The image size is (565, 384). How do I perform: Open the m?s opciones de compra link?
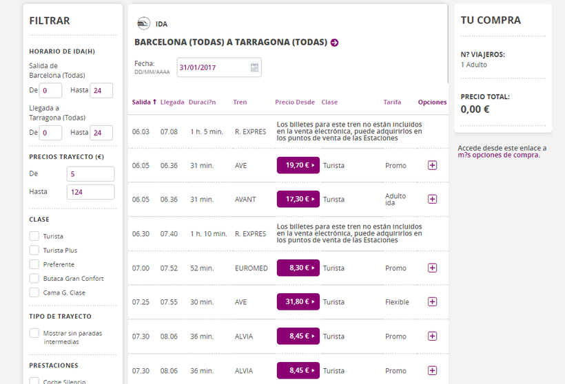[x=499, y=155]
